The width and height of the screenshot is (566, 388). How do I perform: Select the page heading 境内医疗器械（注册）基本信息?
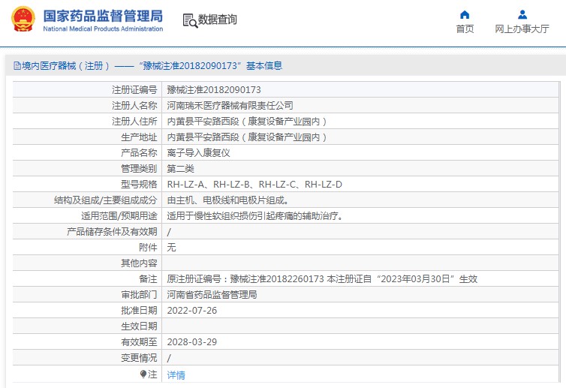(148, 66)
